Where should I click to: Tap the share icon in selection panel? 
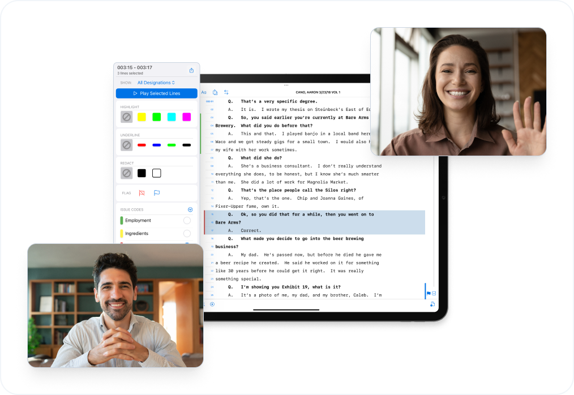tap(191, 70)
